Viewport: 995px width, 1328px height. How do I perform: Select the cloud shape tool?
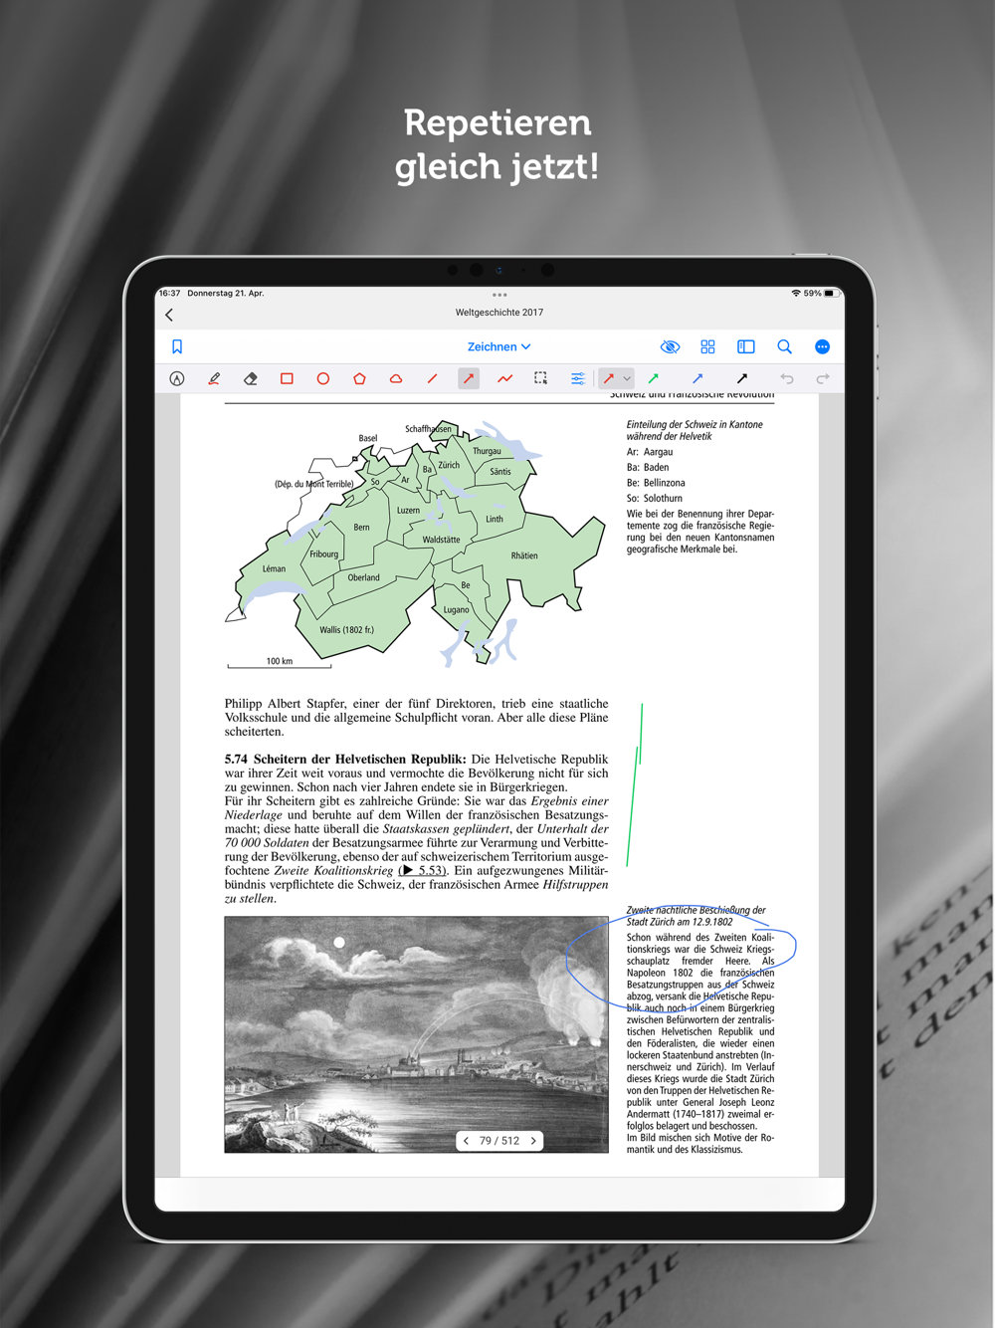click(x=396, y=378)
